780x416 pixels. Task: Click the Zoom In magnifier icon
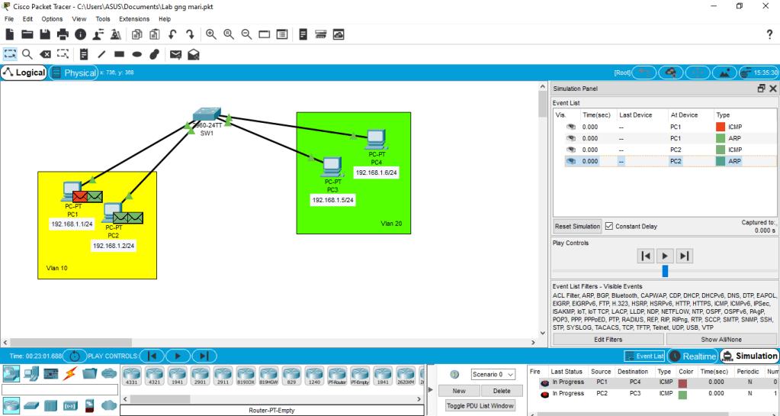click(211, 34)
